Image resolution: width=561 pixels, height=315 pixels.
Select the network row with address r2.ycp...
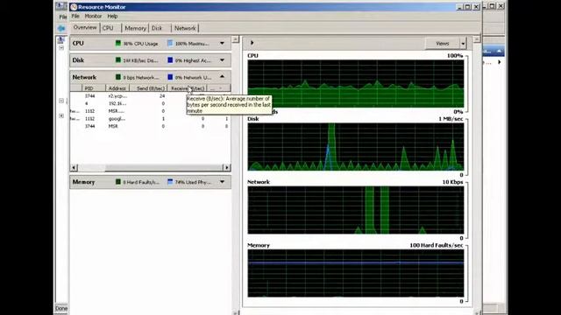coord(150,96)
